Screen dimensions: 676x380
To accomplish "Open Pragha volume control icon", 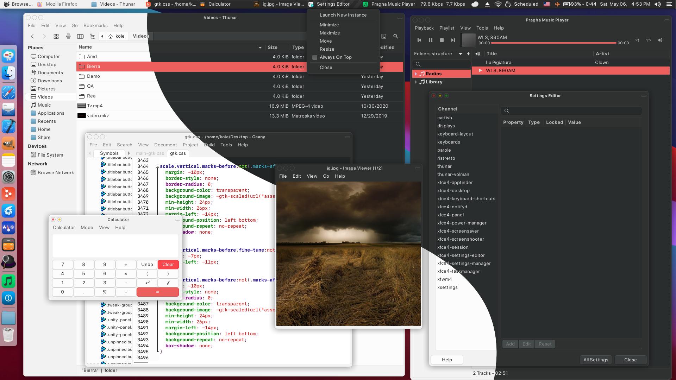I will 660,40.
